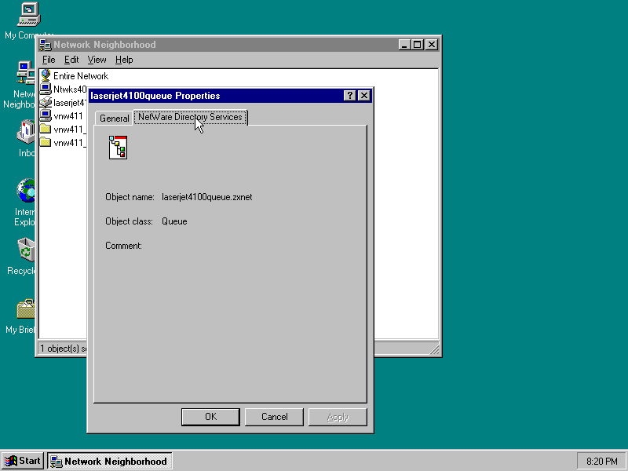
Task: Maximize the Network Neighborhood window
Action: click(x=417, y=45)
